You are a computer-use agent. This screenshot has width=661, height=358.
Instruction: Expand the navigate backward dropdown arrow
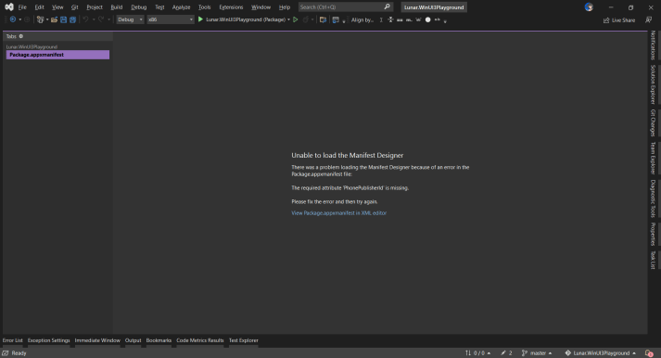(x=19, y=19)
